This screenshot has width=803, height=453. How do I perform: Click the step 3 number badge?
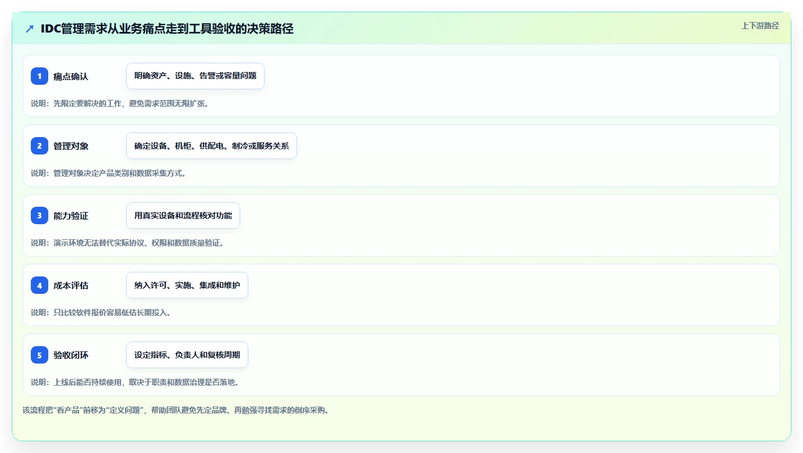click(40, 215)
